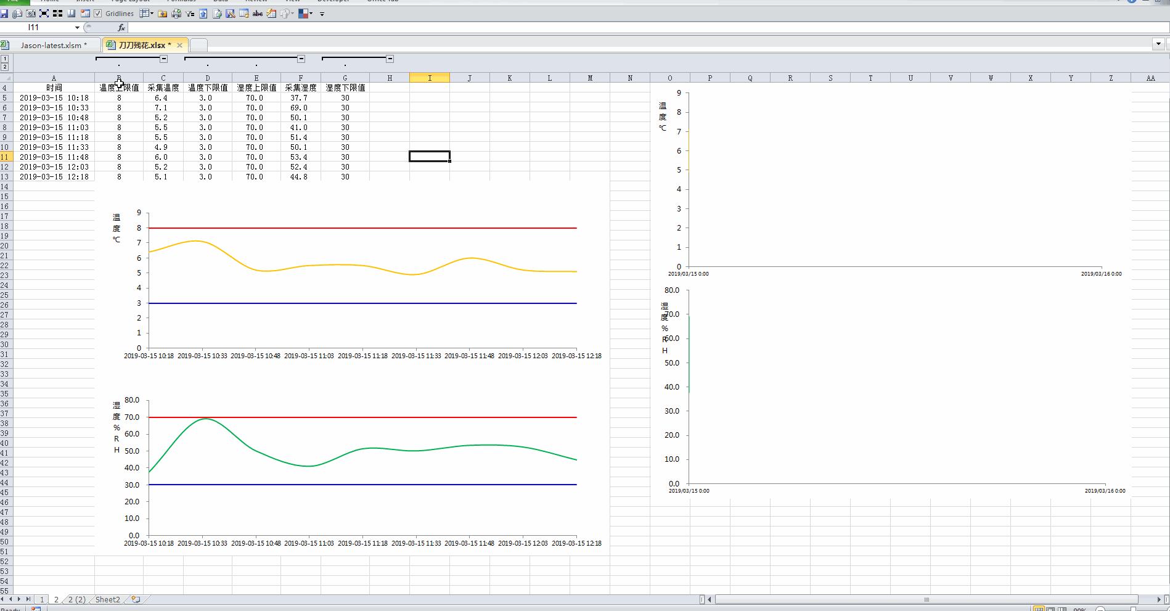The height and width of the screenshot is (611, 1170).
Task: Click the strikethrough abc icon
Action: pos(258,14)
